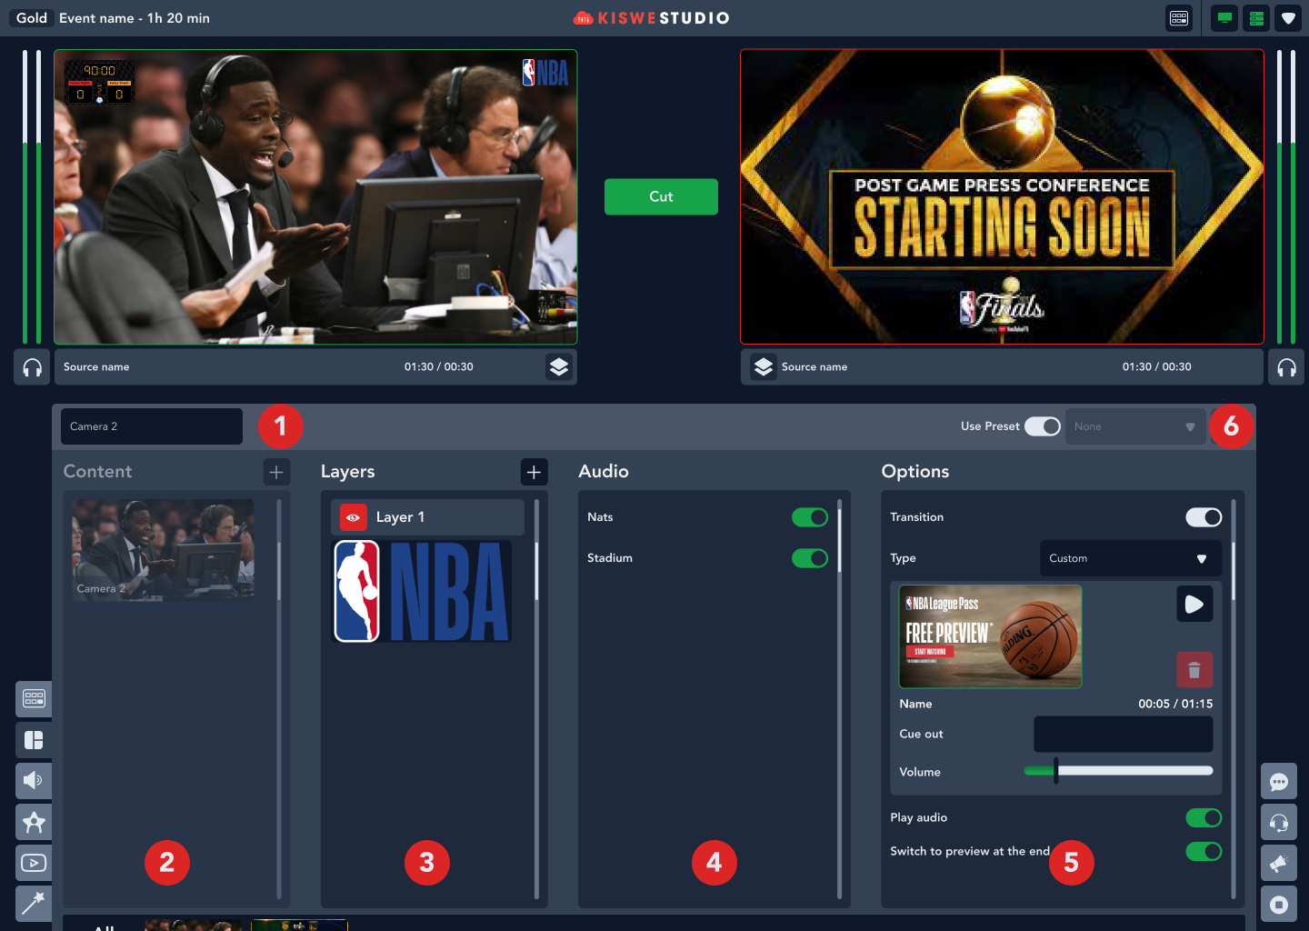Open the multiview grid icon in top bar

pyautogui.click(x=1179, y=18)
